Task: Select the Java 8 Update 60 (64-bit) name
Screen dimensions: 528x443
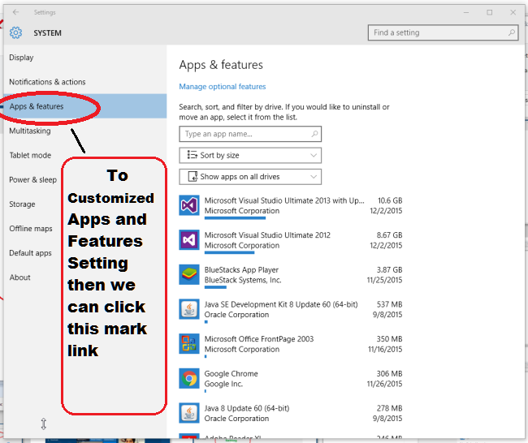Action: tap(247, 408)
